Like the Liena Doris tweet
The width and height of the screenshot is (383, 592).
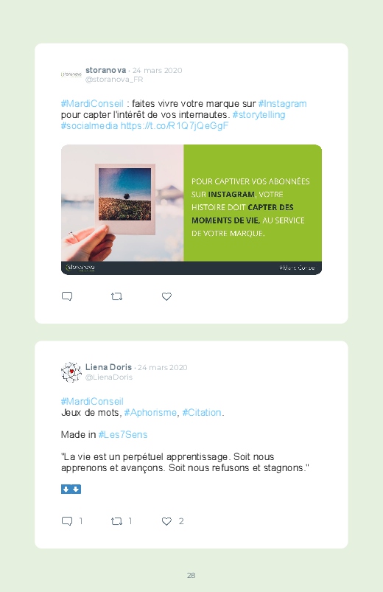pyautogui.click(x=166, y=521)
